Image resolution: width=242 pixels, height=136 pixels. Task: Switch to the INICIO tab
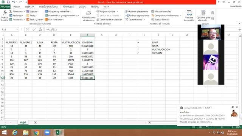coord(17,7)
